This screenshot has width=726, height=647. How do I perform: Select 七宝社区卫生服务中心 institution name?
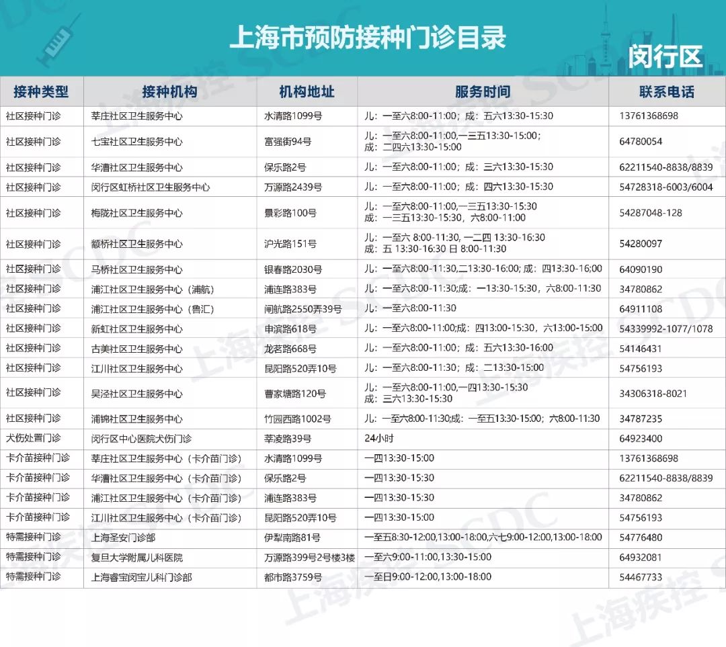[x=136, y=142]
